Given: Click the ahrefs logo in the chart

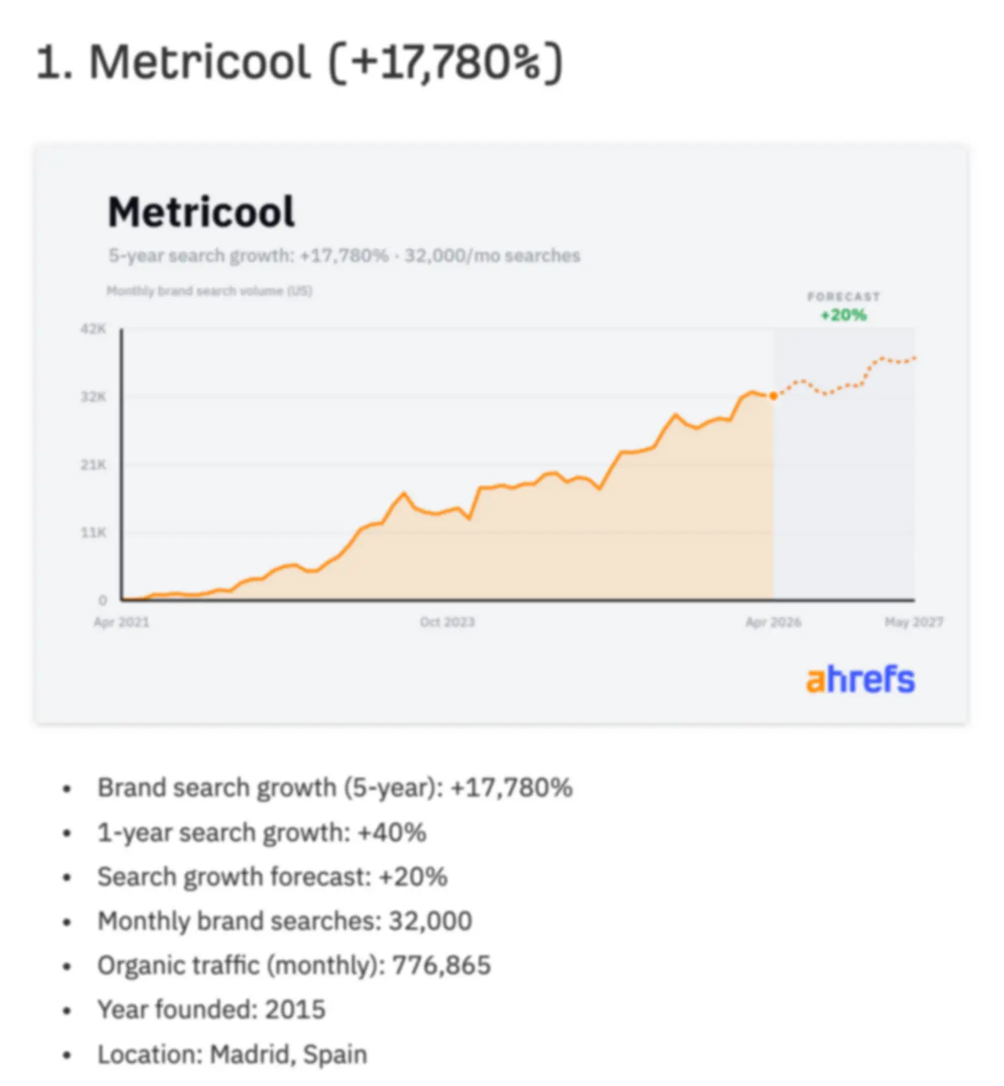Looking at the screenshot, I should pos(860,679).
